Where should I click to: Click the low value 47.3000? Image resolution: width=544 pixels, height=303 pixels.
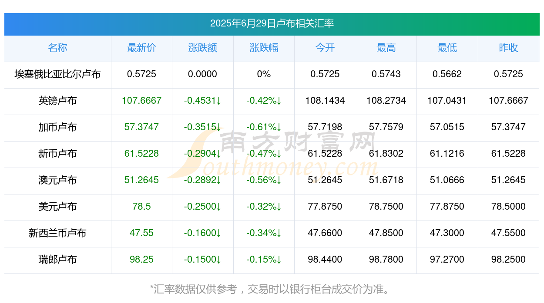coord(447,233)
